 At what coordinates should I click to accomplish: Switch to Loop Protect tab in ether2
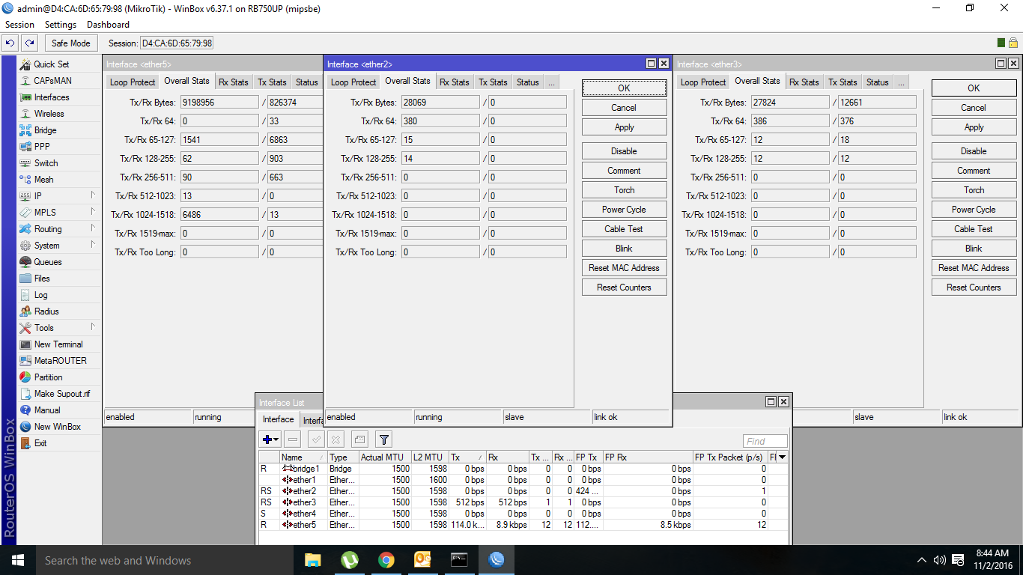click(x=353, y=82)
